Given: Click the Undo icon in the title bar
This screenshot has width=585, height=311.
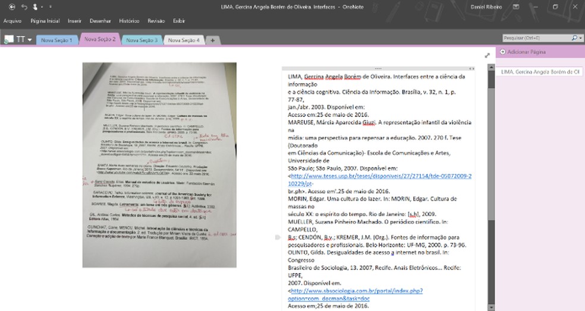Looking at the screenshot, I should coord(24,7).
